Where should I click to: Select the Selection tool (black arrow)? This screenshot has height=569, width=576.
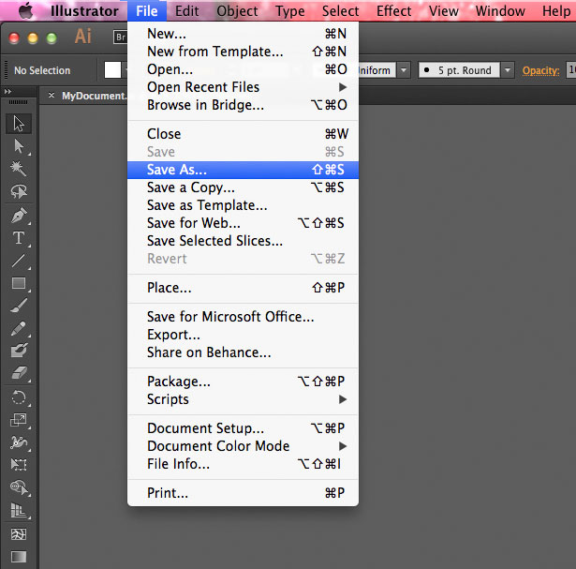click(x=19, y=124)
